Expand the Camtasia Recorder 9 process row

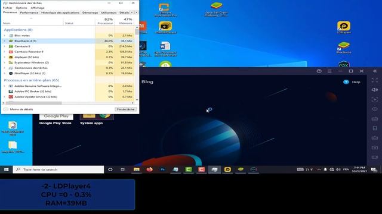click(4, 52)
